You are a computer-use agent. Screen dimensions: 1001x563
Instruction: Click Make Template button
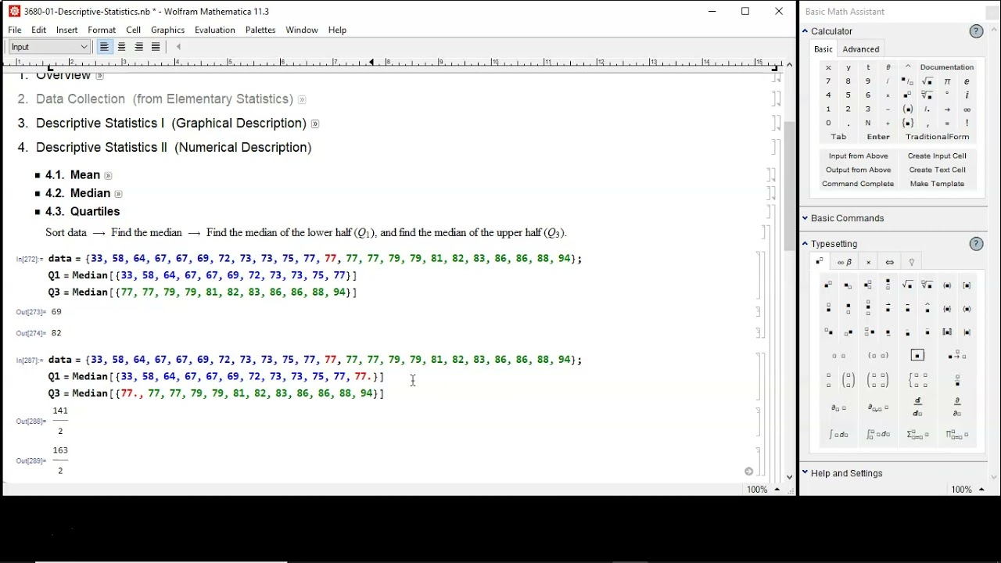pyautogui.click(x=937, y=184)
